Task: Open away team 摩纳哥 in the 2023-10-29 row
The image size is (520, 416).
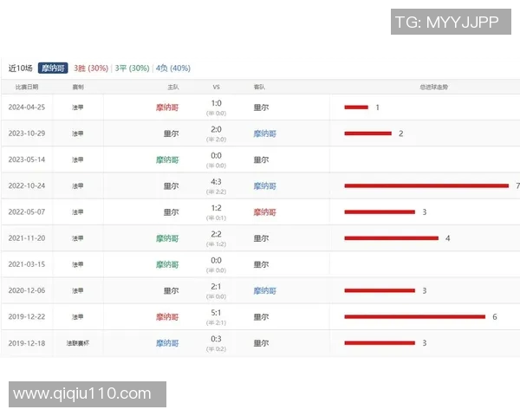Action: (265, 133)
